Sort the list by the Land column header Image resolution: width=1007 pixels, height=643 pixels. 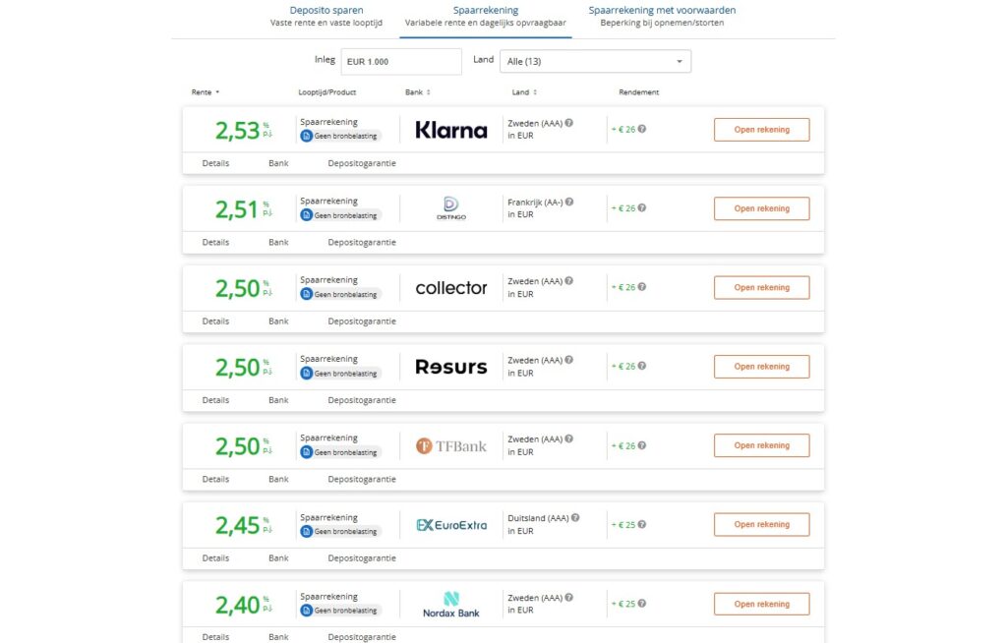(x=523, y=92)
